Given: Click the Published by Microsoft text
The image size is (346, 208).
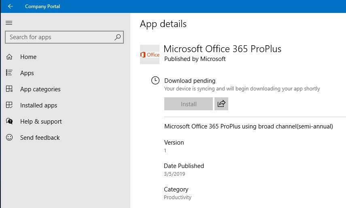Looking at the screenshot, I should point(195,59).
